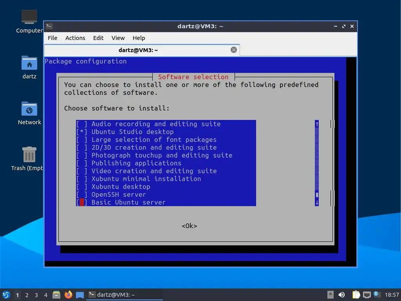The width and height of the screenshot is (401, 301).
Task: Check Large selection of font packages
Action: (82, 140)
